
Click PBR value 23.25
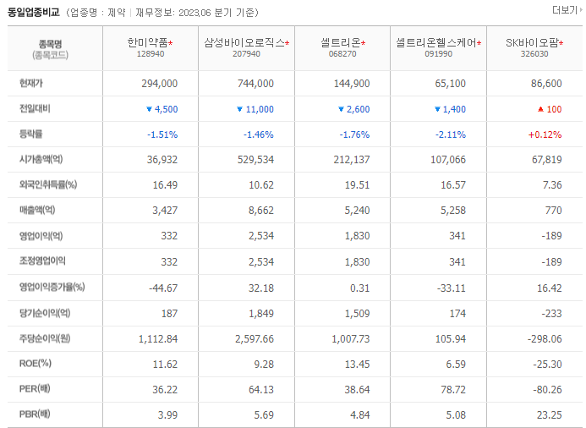(550, 415)
